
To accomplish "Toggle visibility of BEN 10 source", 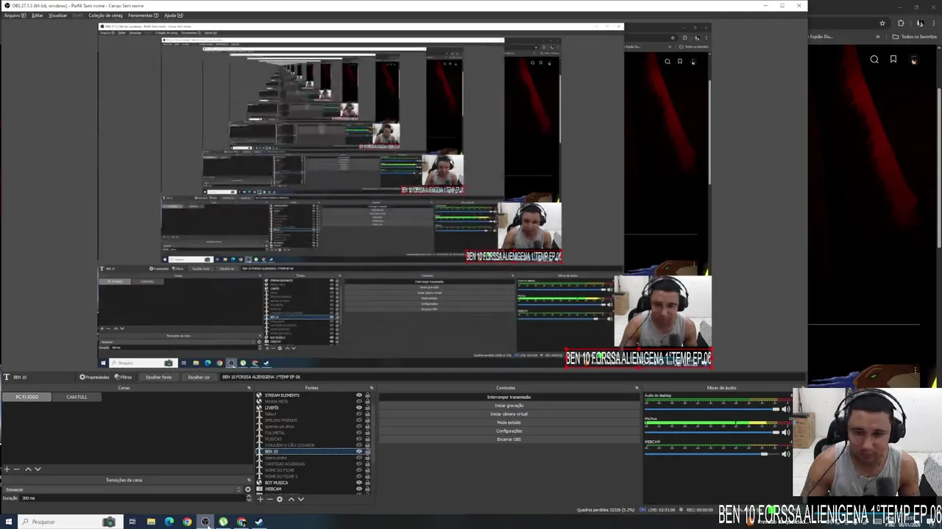I will 359,451.
